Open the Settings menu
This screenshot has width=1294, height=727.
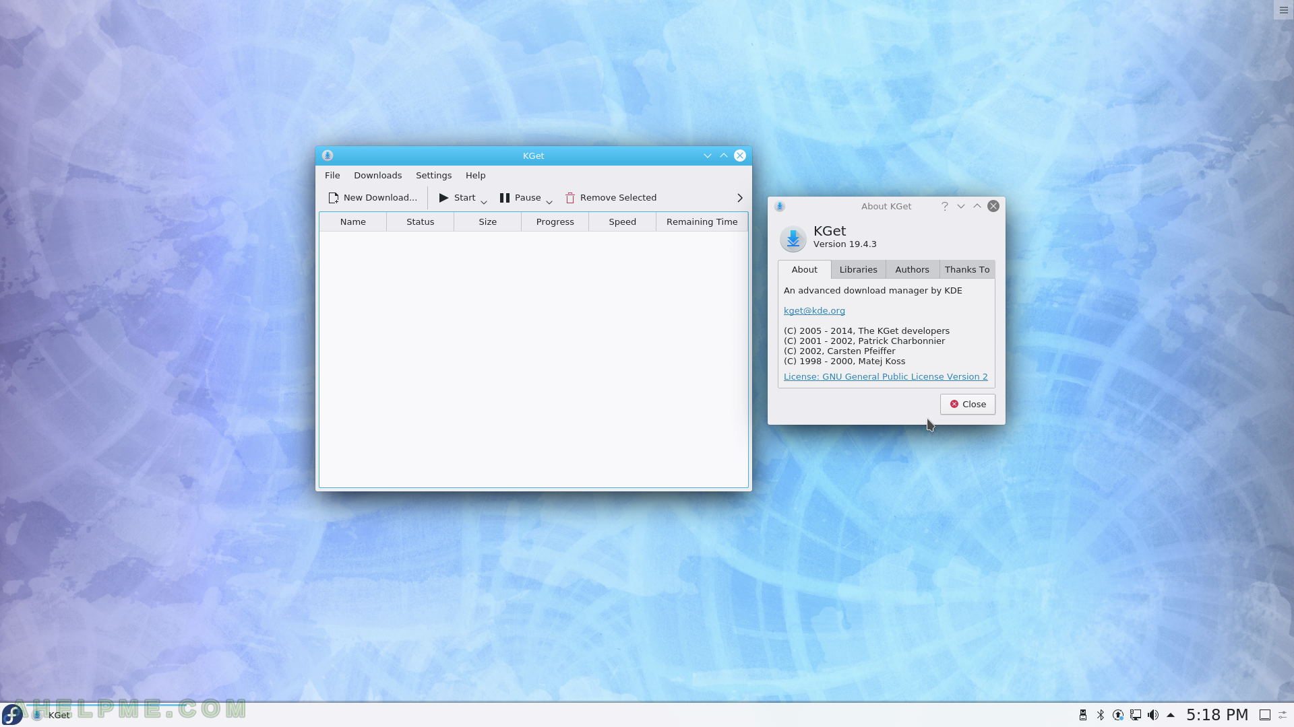click(x=433, y=175)
